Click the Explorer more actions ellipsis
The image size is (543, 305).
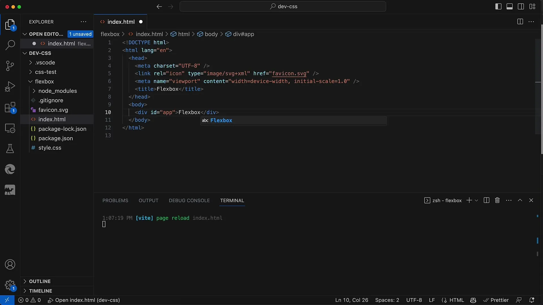click(x=83, y=22)
